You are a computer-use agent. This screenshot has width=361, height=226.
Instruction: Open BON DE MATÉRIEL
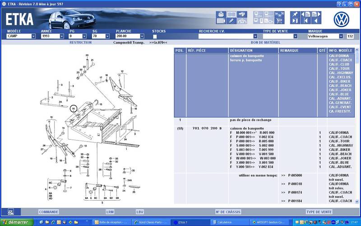(x=265, y=42)
